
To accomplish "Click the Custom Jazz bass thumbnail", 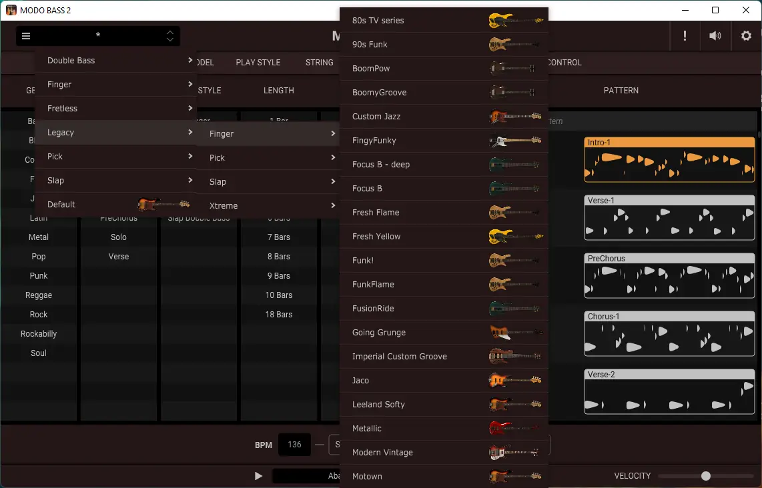I will (515, 117).
